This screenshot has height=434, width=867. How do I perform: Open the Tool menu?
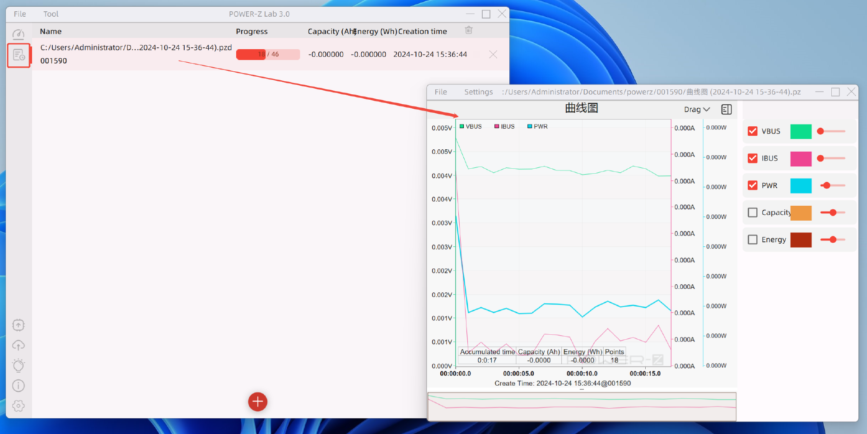(51, 14)
